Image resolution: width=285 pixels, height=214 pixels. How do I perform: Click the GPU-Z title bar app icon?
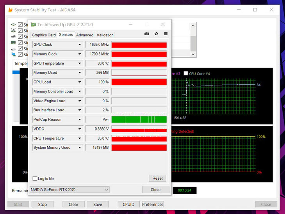[x=33, y=25]
